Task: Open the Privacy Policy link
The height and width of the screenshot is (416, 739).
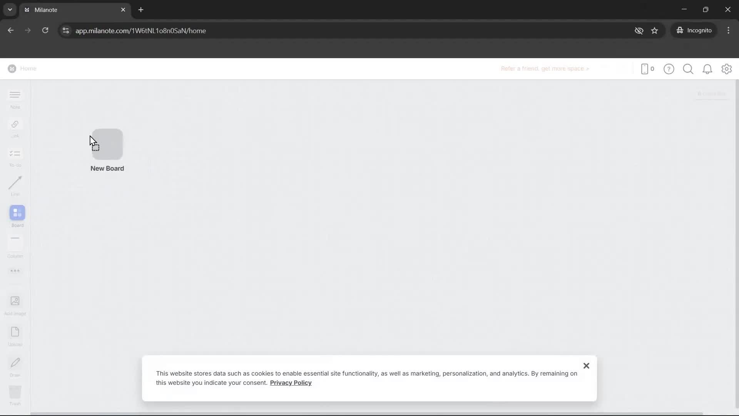Action: [291, 382]
